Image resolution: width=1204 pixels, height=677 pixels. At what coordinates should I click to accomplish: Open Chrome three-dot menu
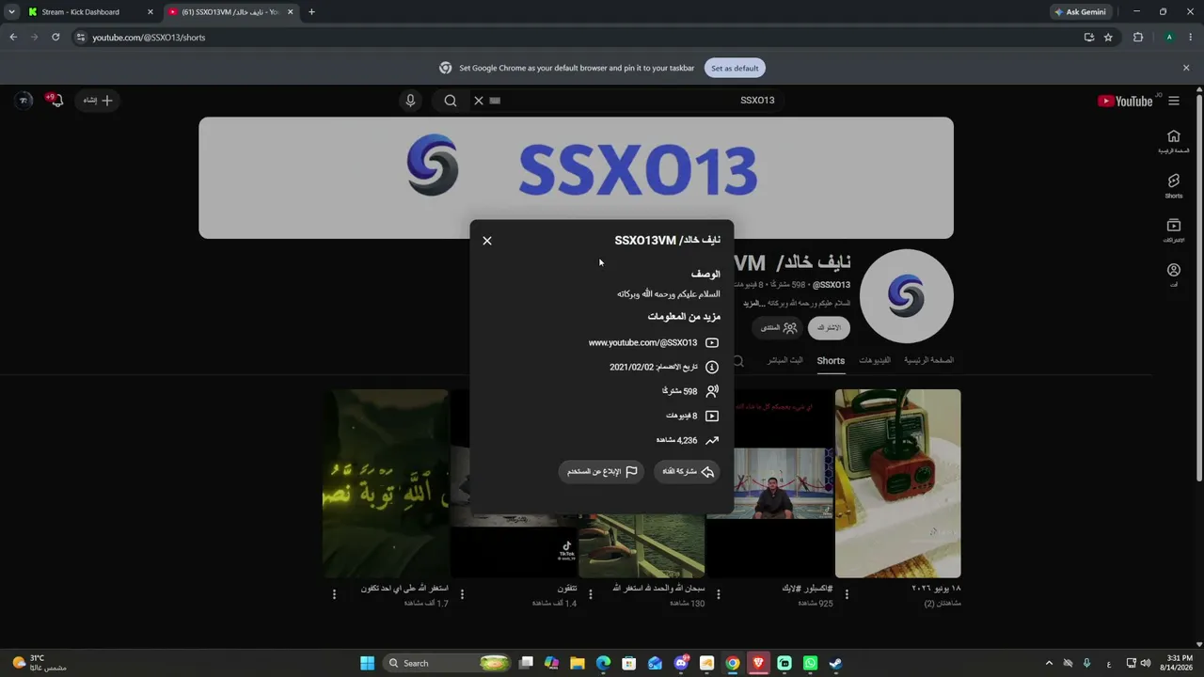coord(1189,38)
